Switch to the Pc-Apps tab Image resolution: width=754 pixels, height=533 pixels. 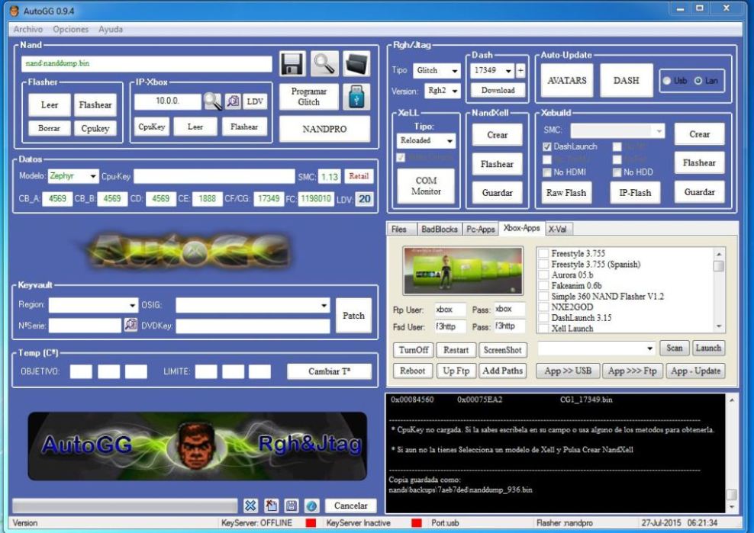tap(480, 230)
